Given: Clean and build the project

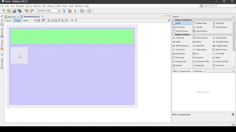Looking at the screenshot, I should coord(70,11).
